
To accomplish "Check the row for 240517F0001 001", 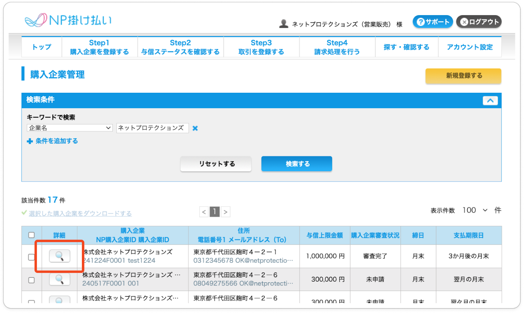I will point(31,280).
